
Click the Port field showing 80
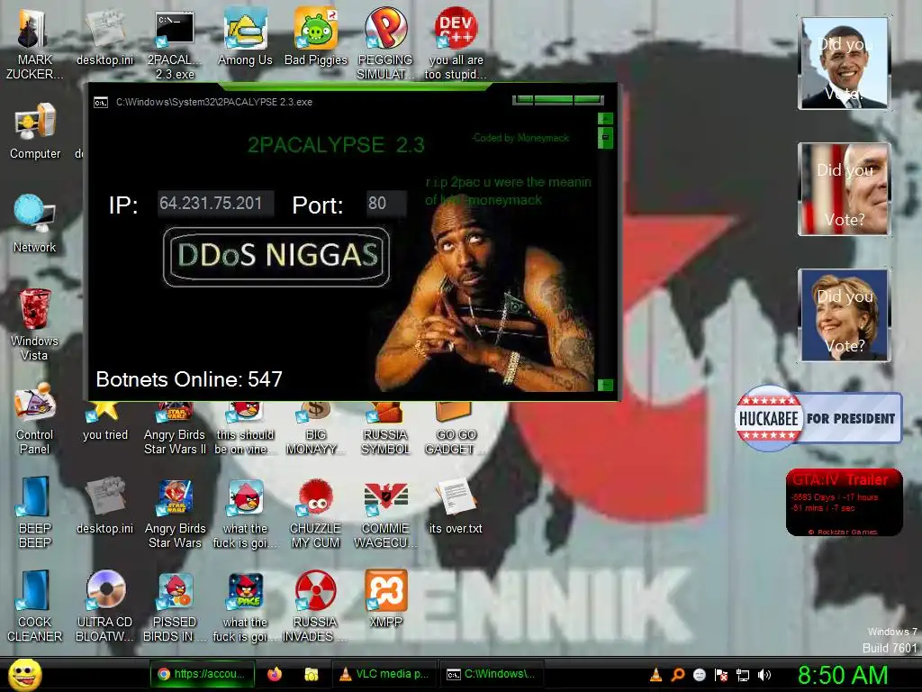click(x=385, y=204)
